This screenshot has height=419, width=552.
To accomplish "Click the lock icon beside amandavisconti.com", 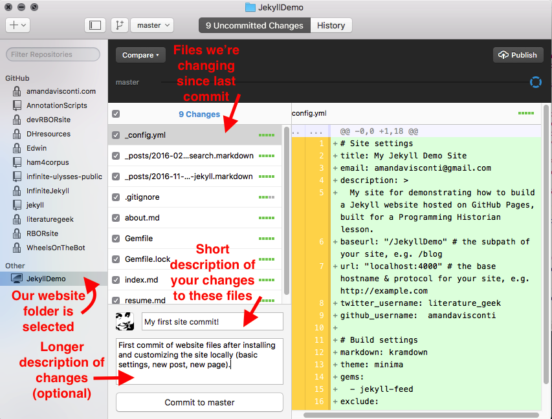I will [x=16, y=91].
